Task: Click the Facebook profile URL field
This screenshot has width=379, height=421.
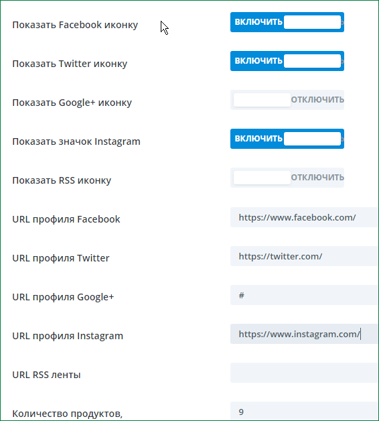Action: 305,217
